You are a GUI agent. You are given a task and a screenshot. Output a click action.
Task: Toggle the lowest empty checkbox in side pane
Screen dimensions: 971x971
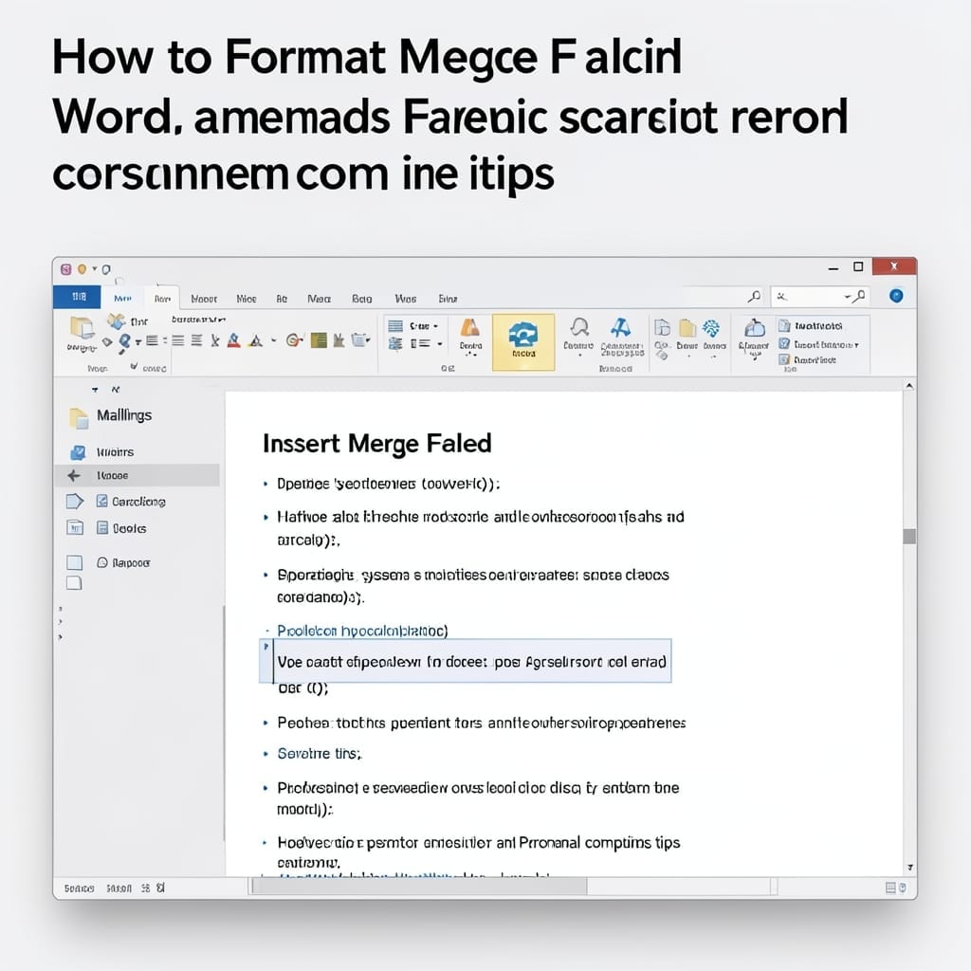(x=74, y=583)
